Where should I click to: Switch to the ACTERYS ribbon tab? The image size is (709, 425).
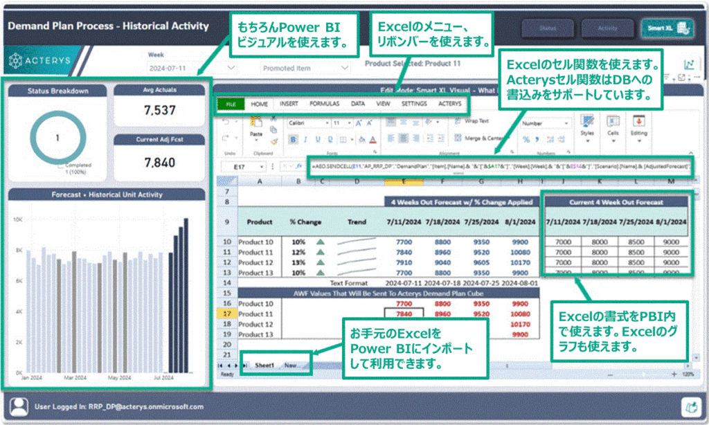tap(450, 105)
